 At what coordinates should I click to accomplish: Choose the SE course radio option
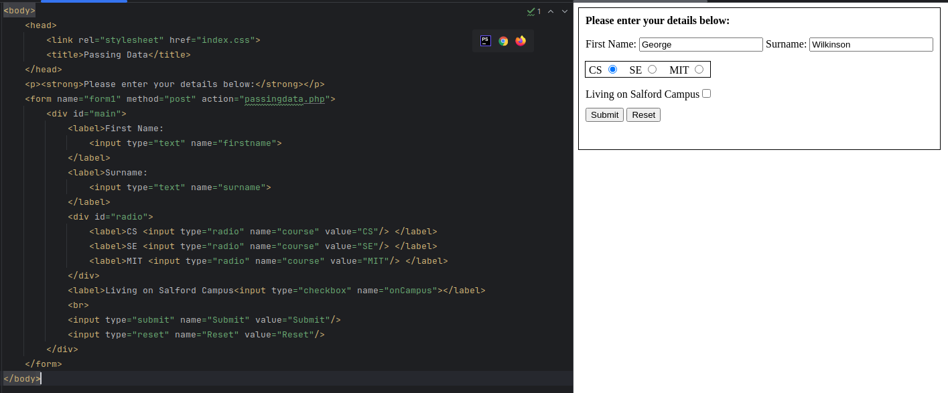coord(652,70)
